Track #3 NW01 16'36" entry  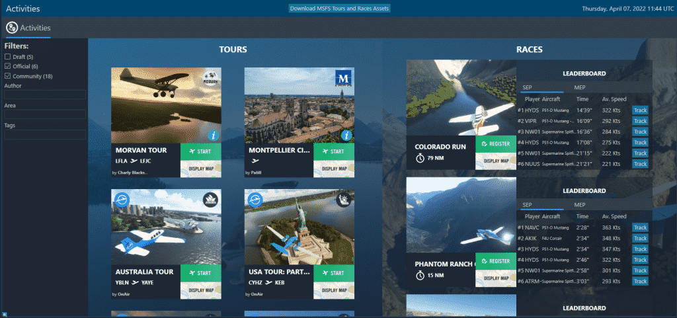point(640,132)
